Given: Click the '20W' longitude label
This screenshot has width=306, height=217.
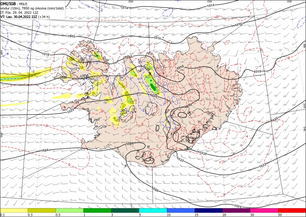Looking at the screenshot, I should point(131,2).
